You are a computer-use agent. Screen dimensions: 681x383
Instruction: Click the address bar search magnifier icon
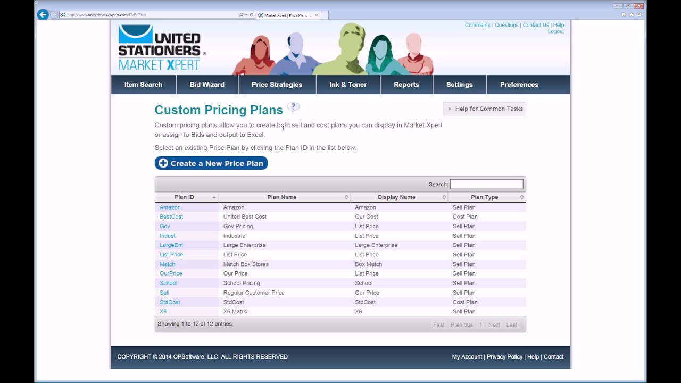point(241,15)
